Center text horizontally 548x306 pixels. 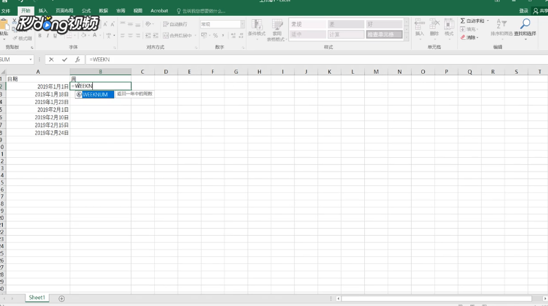(x=130, y=36)
